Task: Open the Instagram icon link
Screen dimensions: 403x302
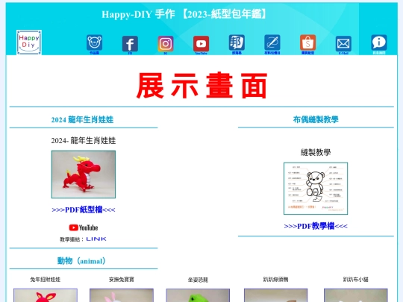Action: click(166, 44)
